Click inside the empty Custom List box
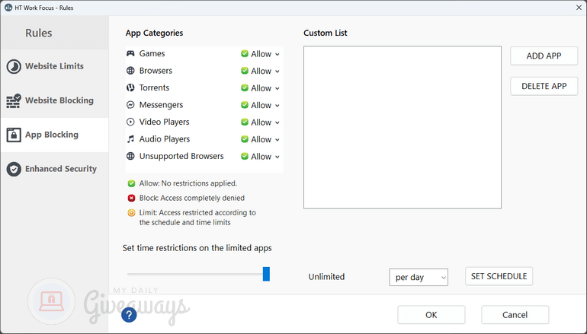587x334 pixels. pyautogui.click(x=402, y=127)
